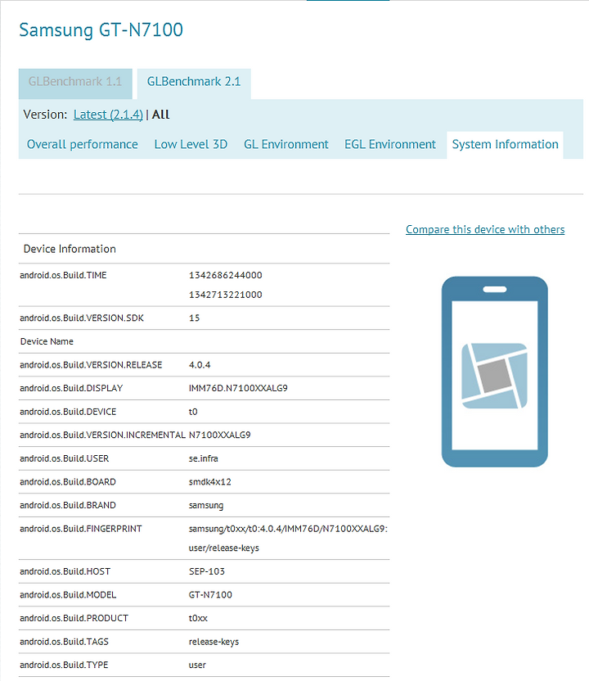Select the fingerprint line starting samsung/t0xx
The width and height of the screenshot is (589, 681).
pos(288,529)
